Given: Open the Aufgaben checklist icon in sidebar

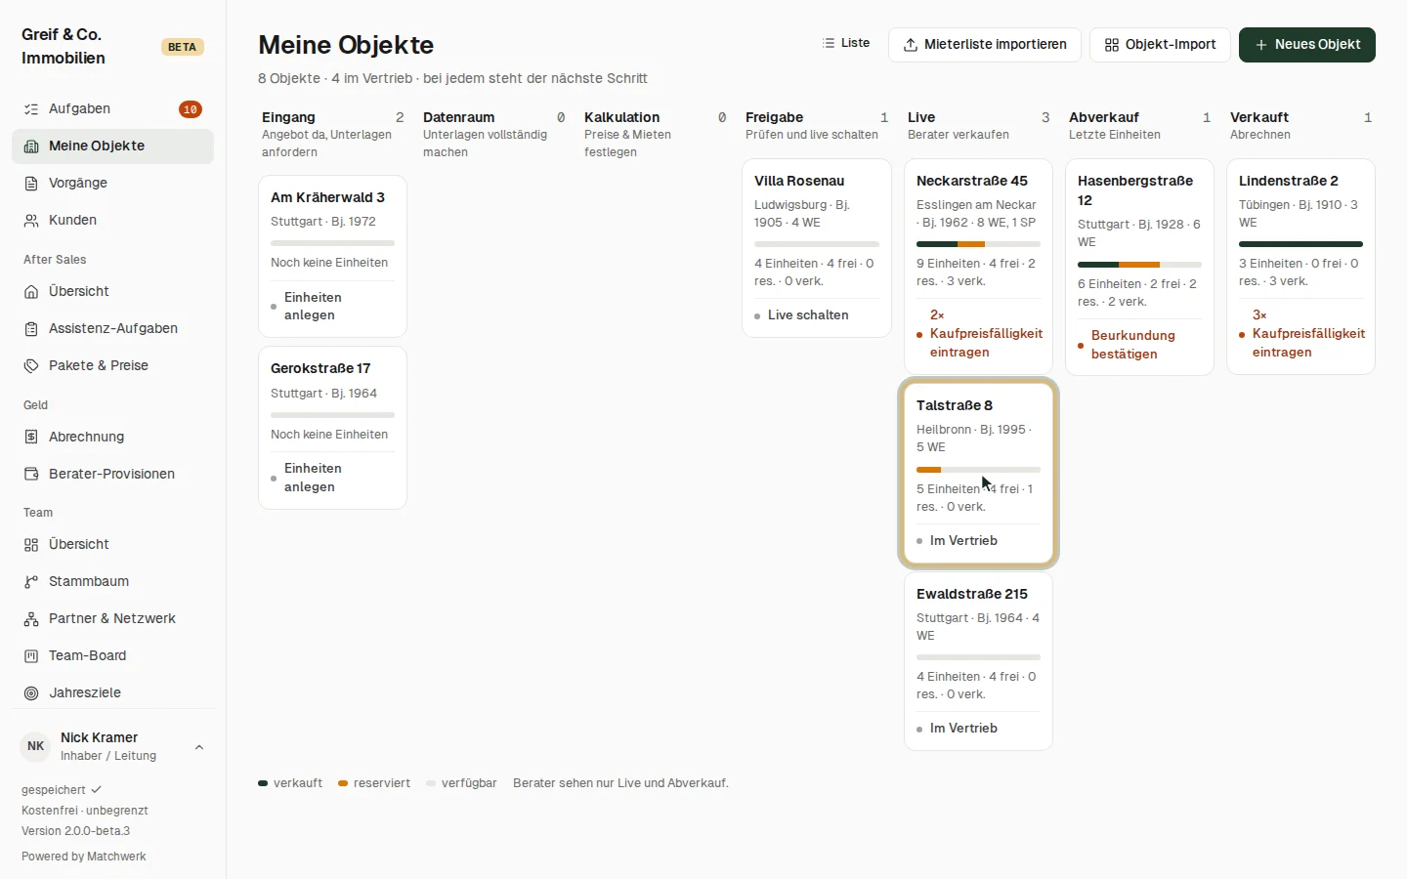Looking at the screenshot, I should click(x=31, y=109).
